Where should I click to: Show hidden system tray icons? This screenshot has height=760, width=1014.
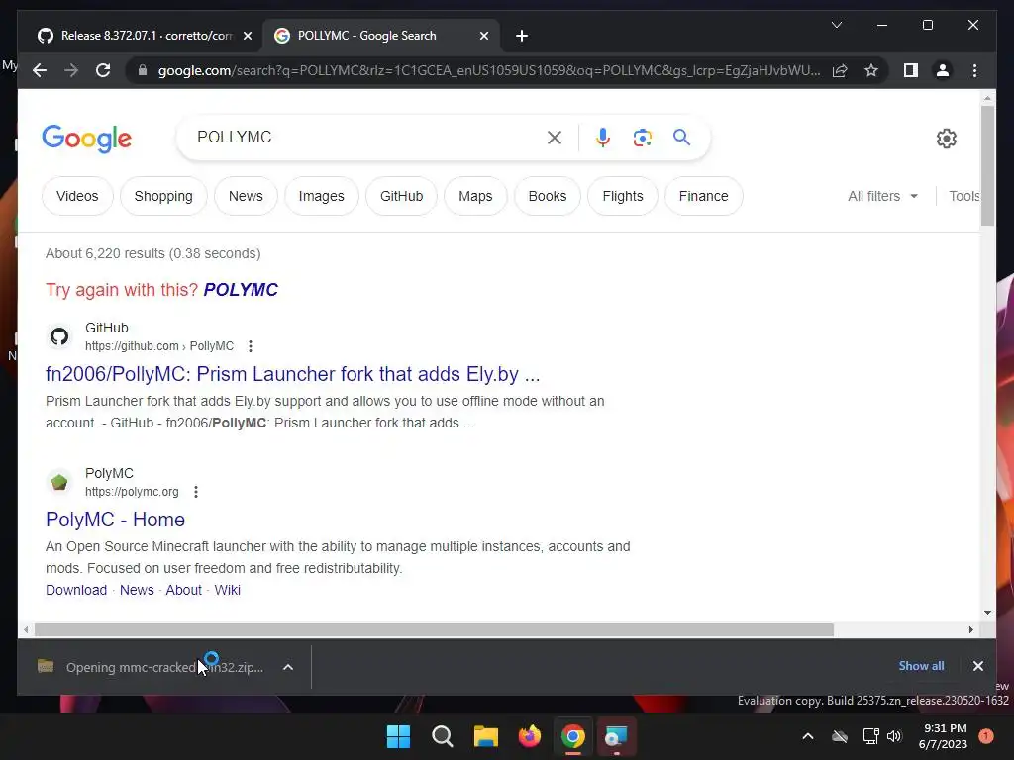pyautogui.click(x=808, y=736)
